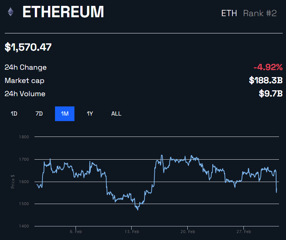Click the $188.3B market cap value
This screenshot has height=240, width=286.
pos(265,80)
